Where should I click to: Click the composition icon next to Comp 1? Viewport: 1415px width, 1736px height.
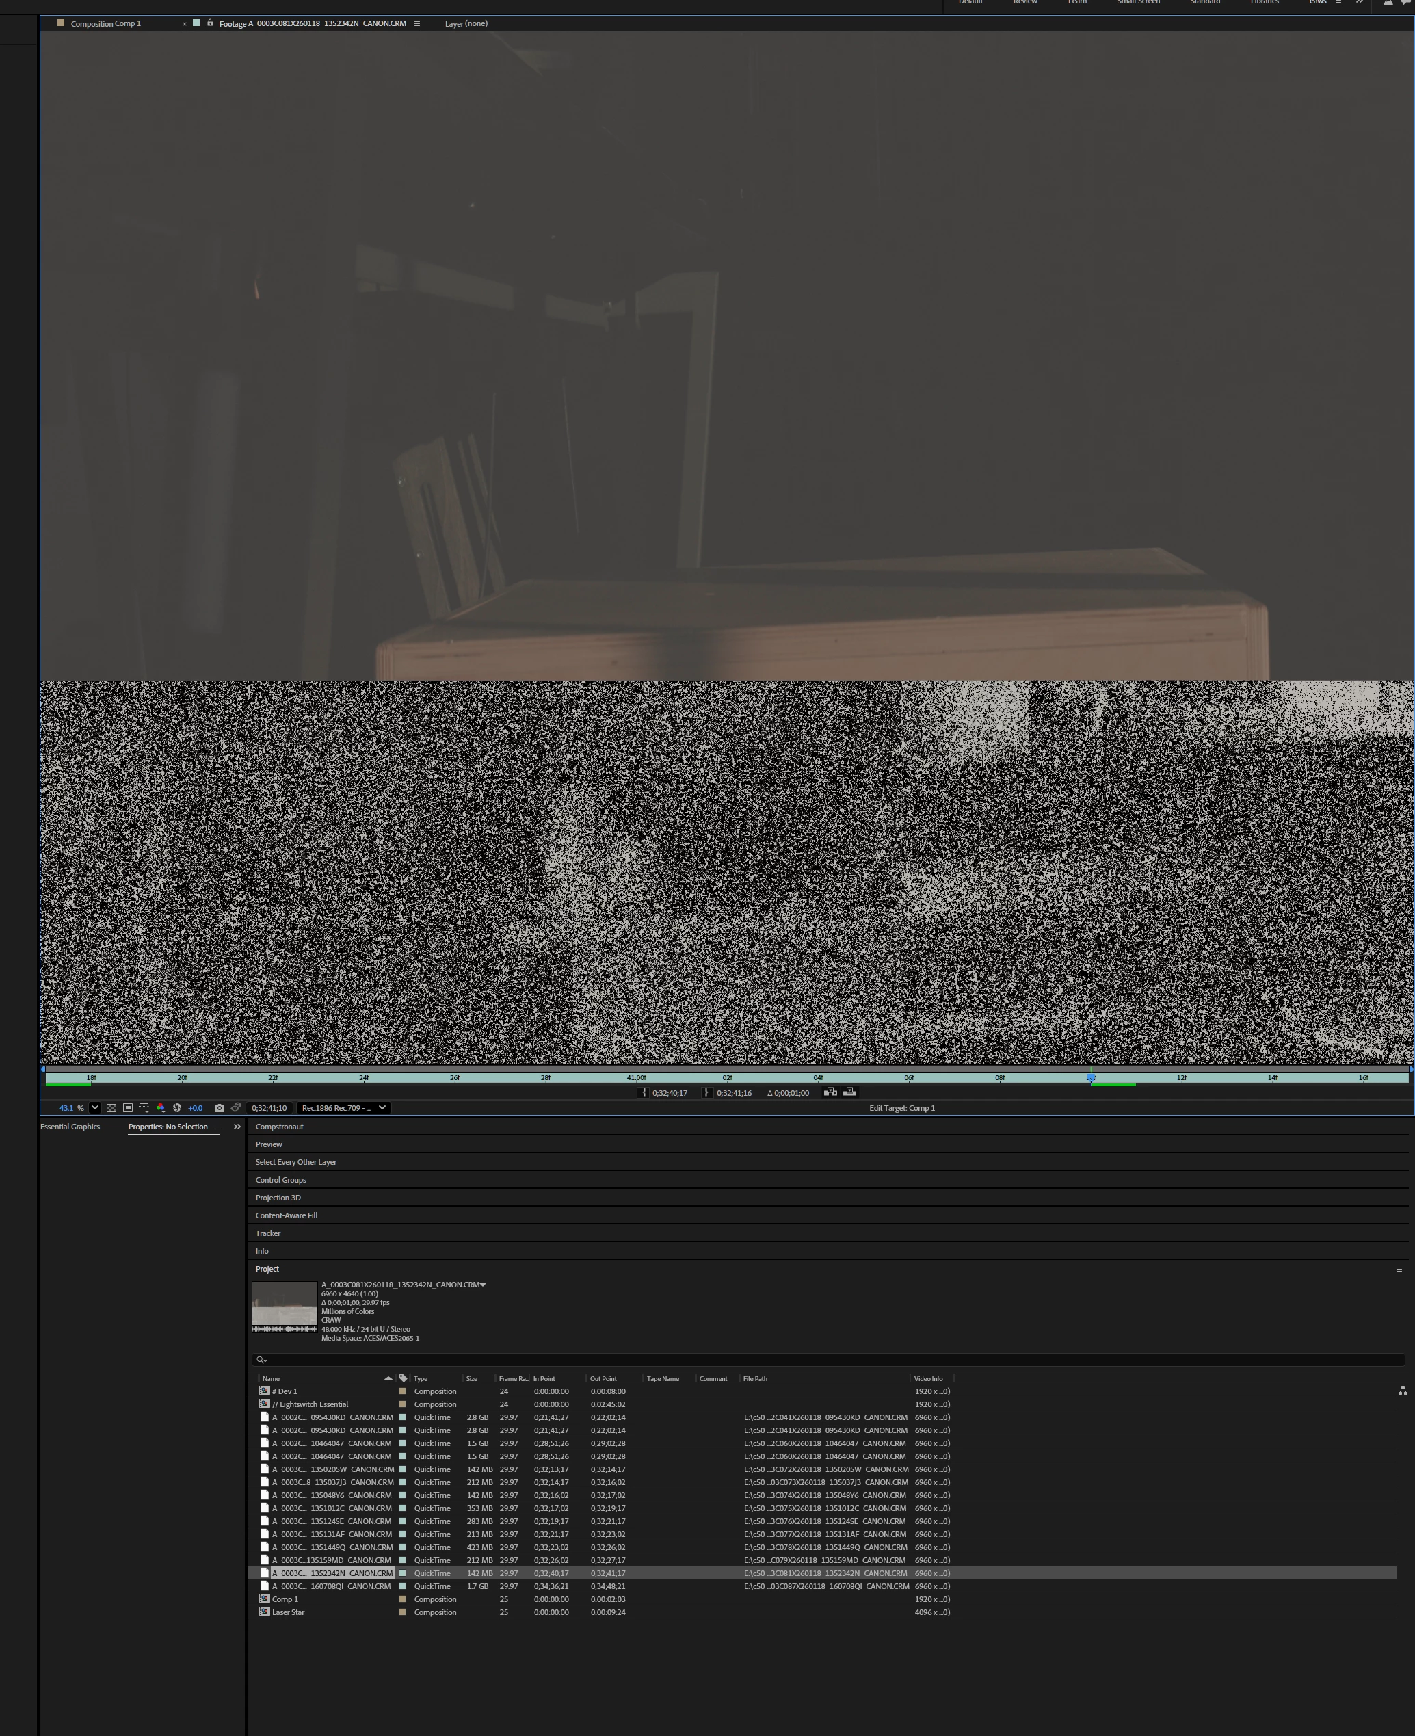pyautogui.click(x=264, y=1599)
